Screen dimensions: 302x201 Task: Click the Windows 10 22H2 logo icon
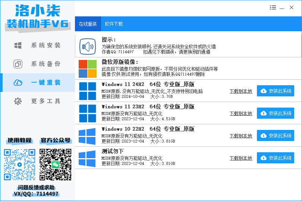coord(88,136)
